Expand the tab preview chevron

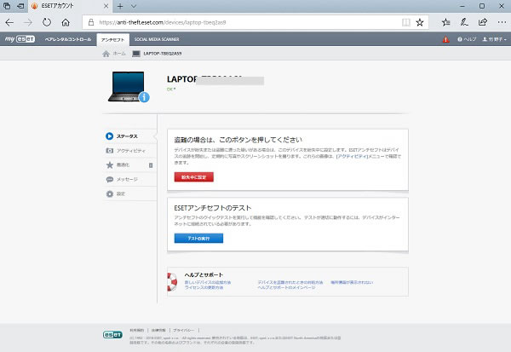134,6
